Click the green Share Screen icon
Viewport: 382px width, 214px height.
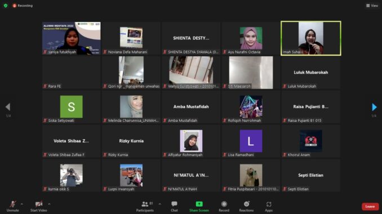[x=199, y=204]
